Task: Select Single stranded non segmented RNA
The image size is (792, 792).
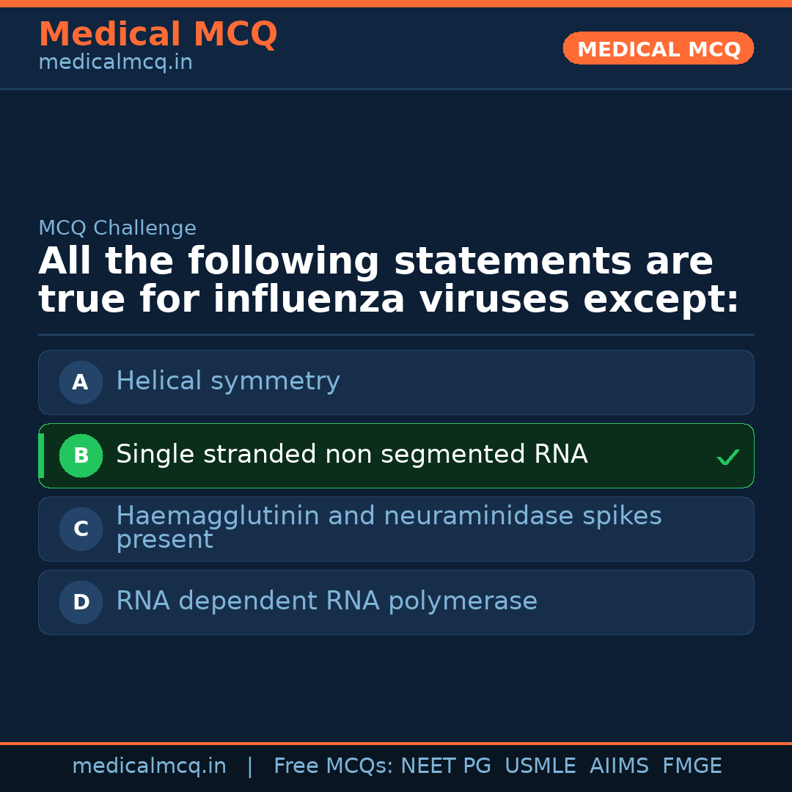Action: (x=351, y=455)
